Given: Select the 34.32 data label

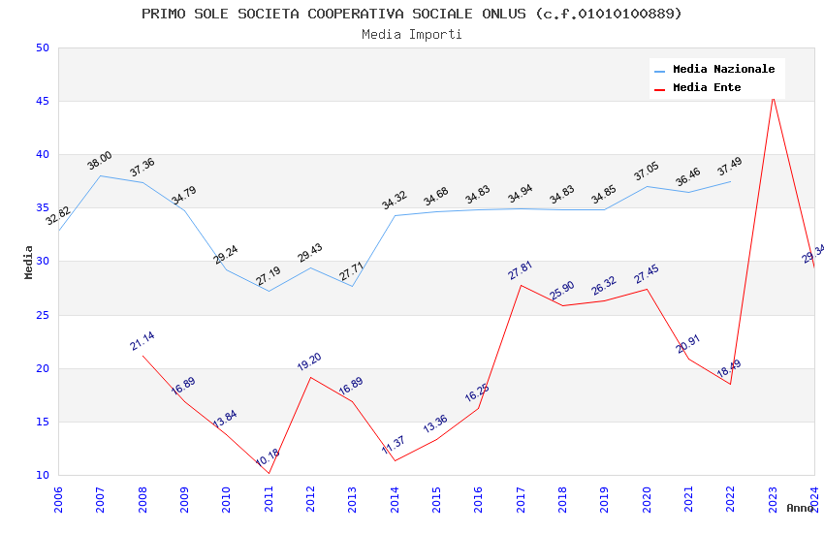Looking at the screenshot, I should [x=395, y=200].
